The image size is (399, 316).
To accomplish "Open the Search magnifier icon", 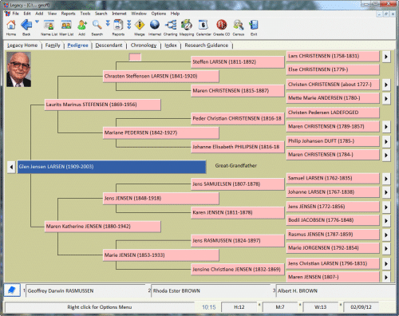I will tap(97, 25).
